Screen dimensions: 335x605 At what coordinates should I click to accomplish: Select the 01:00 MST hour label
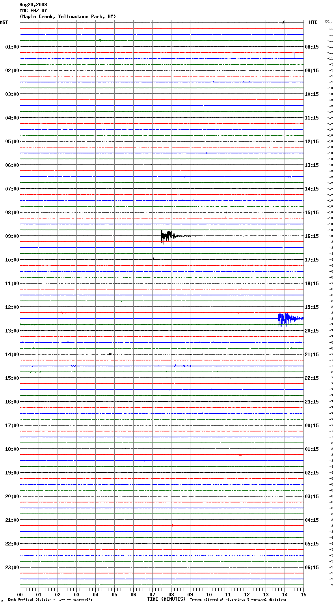(12, 47)
